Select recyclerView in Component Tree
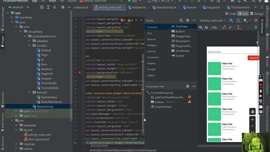The width and height of the screenshot is (270, 152). click(x=161, y=107)
